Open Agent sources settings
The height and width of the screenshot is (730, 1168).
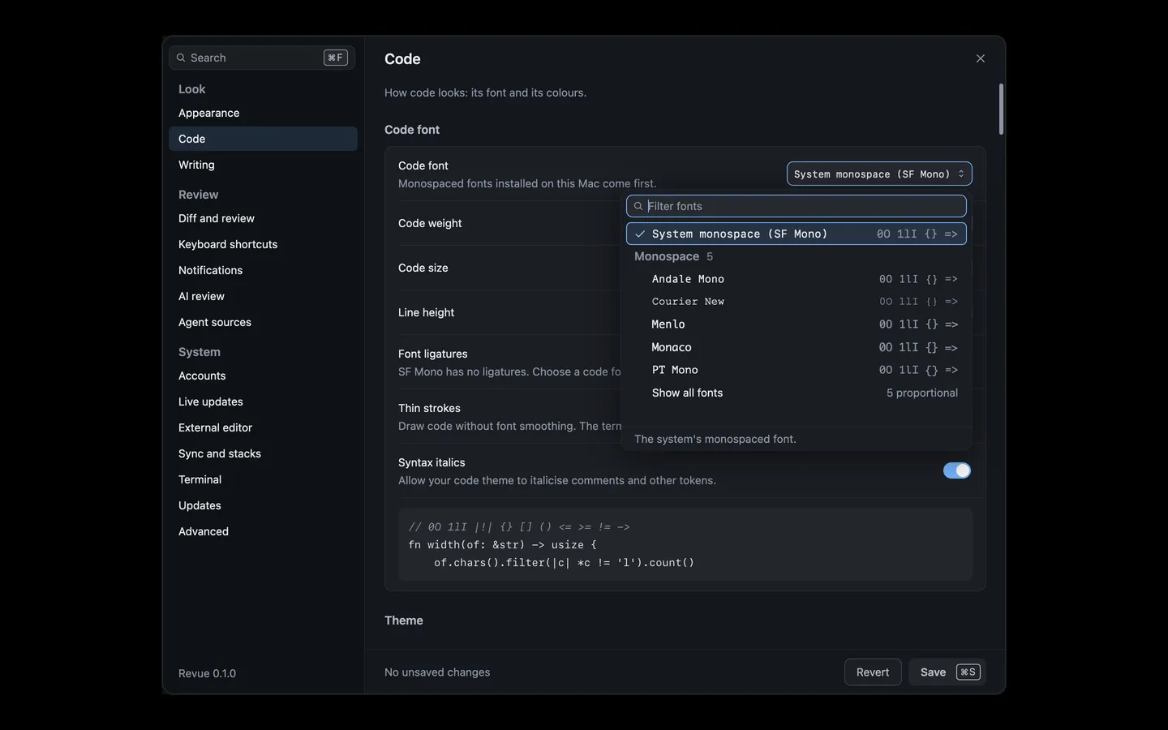click(263, 322)
